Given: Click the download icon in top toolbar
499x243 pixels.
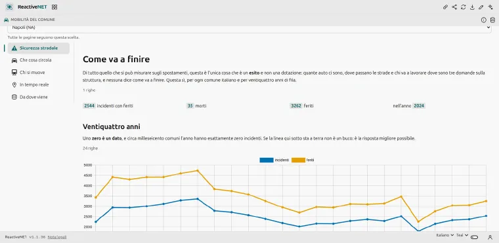Looking at the screenshot, I should pos(472,7).
